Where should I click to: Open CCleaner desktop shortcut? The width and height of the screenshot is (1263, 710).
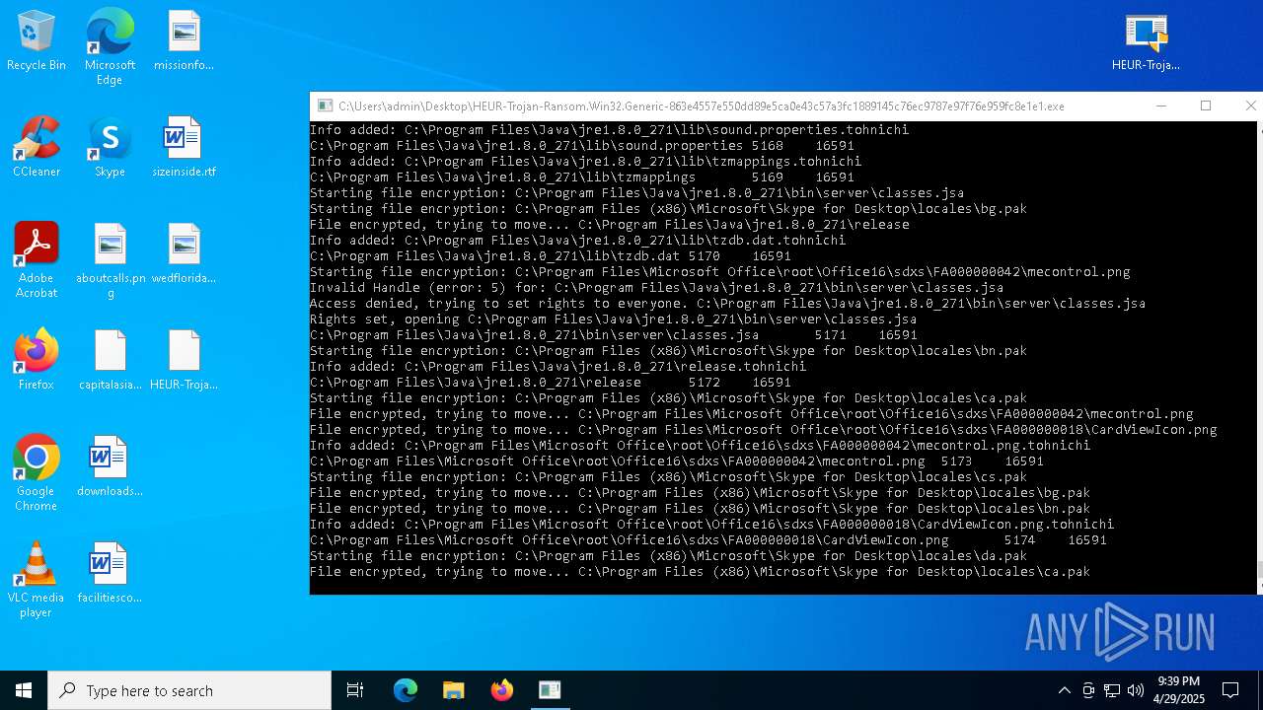[37, 148]
